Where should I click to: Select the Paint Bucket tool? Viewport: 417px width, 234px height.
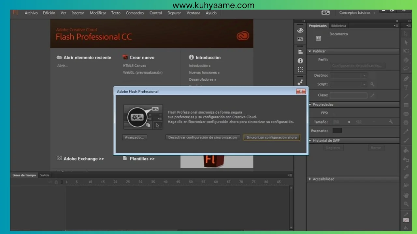tap(406, 150)
